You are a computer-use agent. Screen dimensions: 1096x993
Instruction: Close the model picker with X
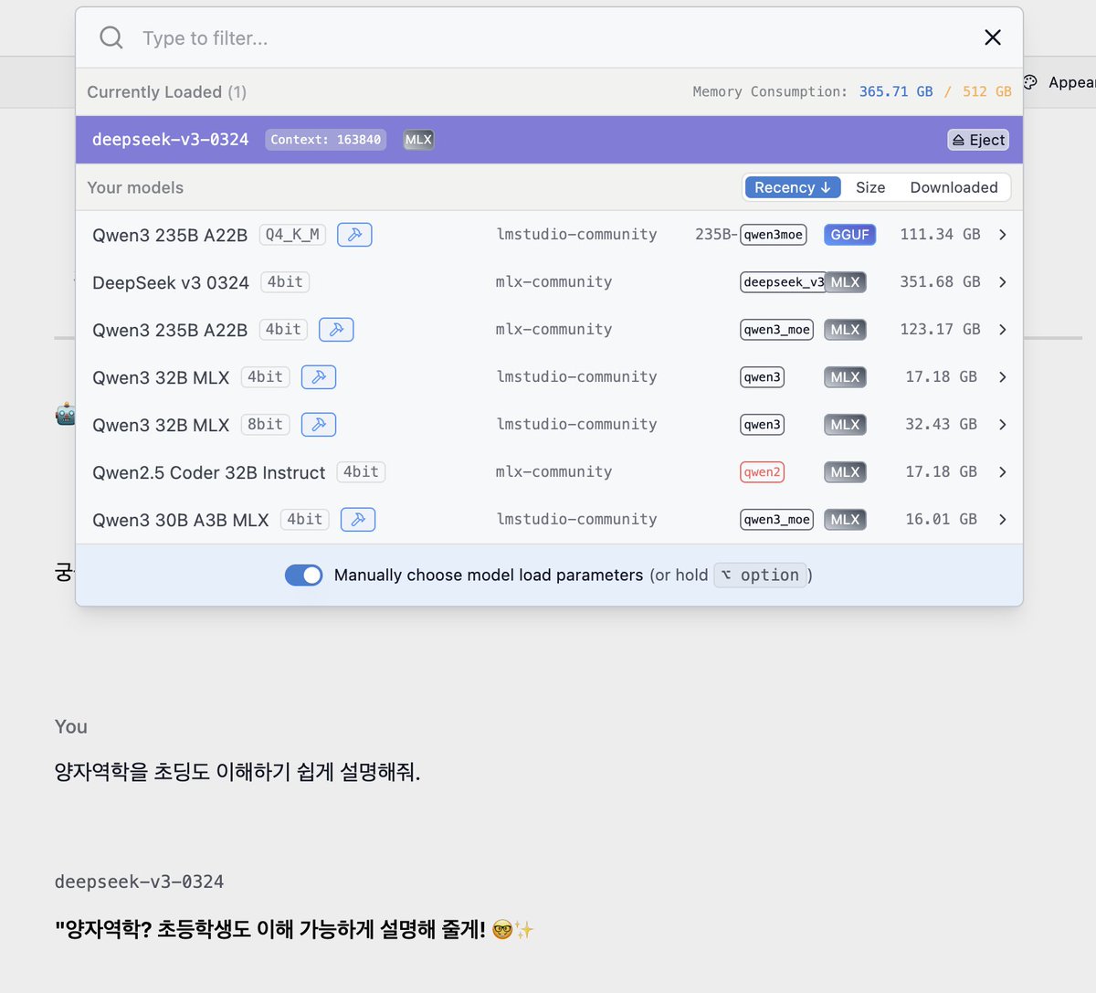click(993, 37)
